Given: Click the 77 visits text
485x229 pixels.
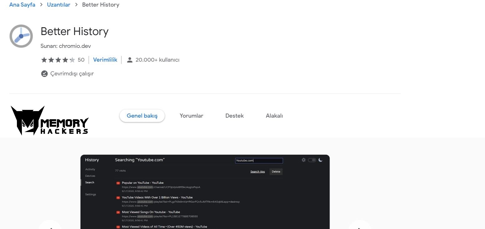Looking at the screenshot, I should (x=120, y=170).
